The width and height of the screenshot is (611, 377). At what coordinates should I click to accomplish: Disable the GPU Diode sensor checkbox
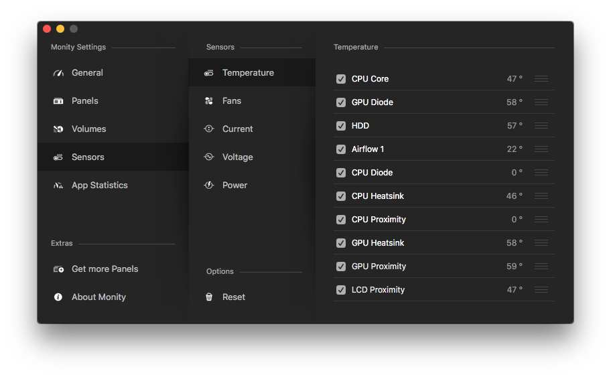point(341,102)
